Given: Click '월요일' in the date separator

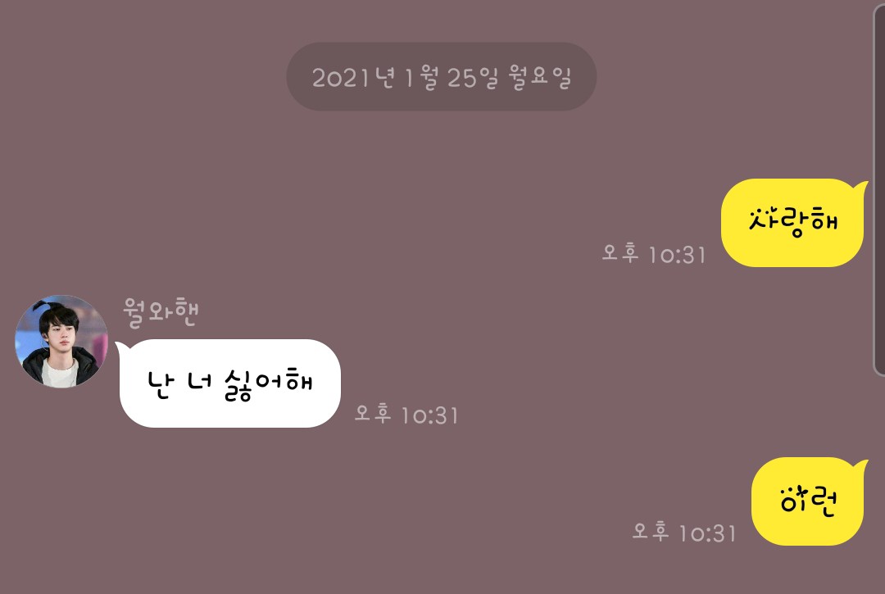Looking at the screenshot, I should point(539,77).
